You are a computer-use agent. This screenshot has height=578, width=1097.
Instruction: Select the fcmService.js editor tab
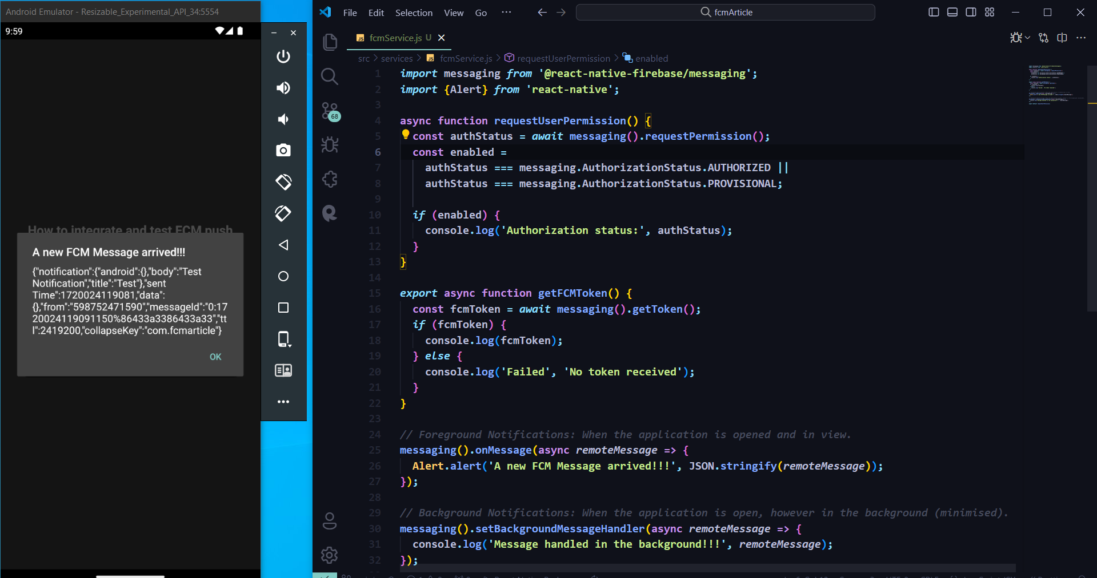pos(395,38)
